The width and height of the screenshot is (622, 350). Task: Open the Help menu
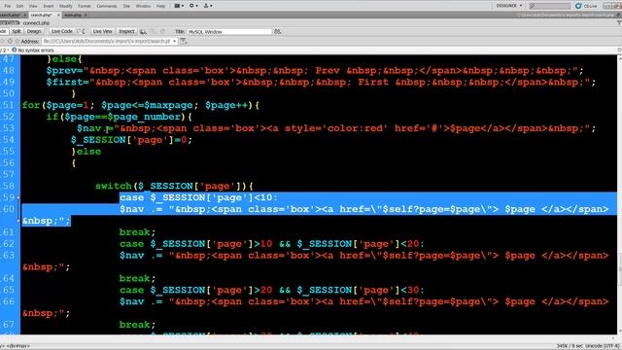[x=160, y=6]
